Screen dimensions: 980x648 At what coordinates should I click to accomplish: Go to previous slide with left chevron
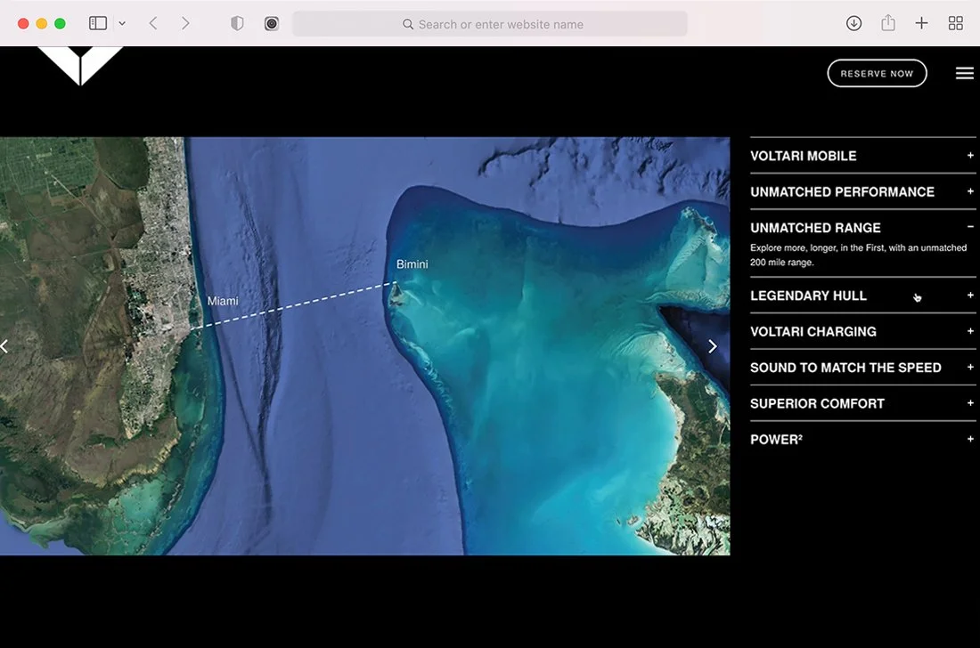[4, 346]
